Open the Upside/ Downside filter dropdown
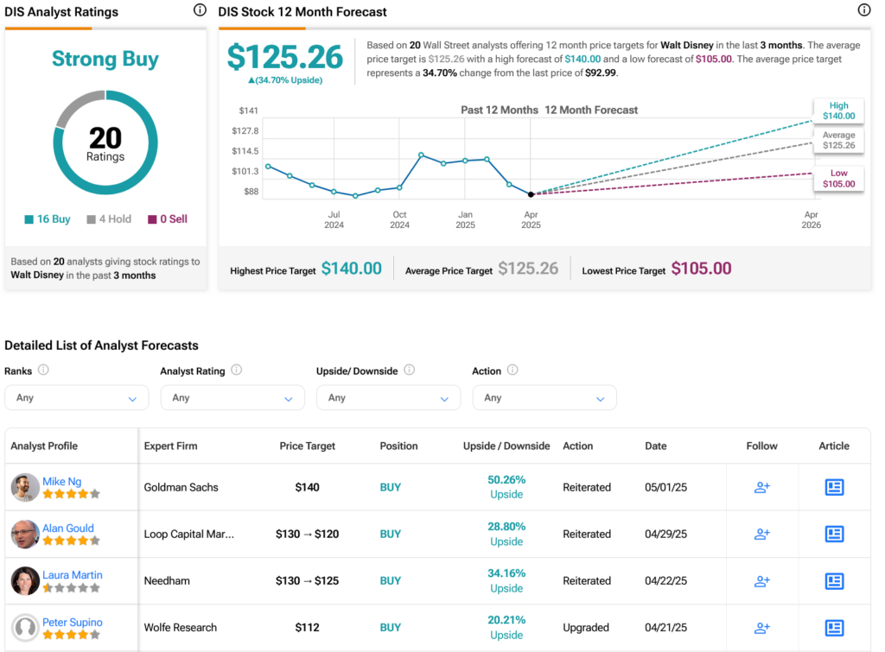885x652 pixels. click(x=388, y=397)
